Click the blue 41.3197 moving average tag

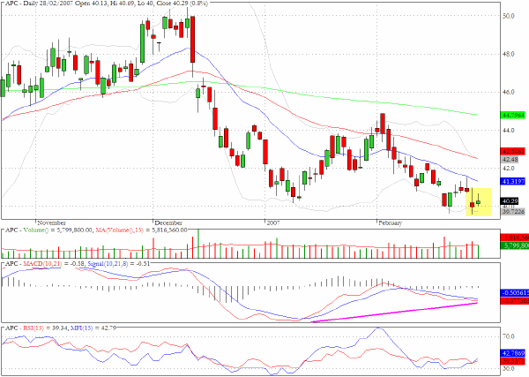click(513, 181)
